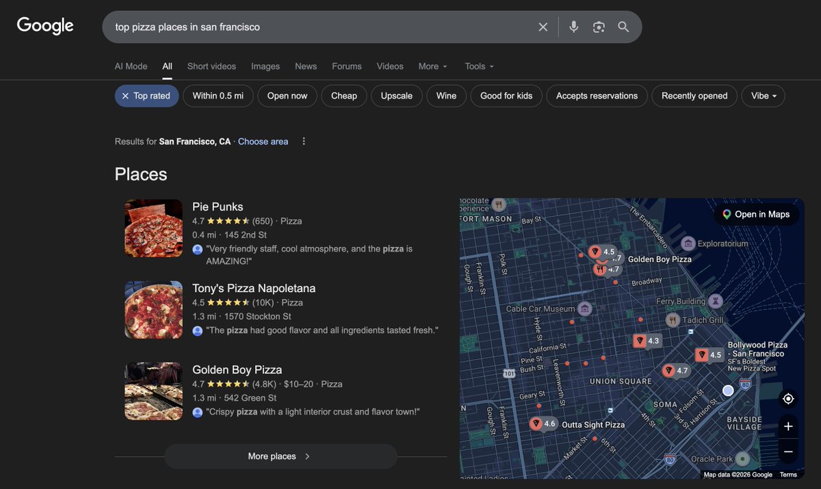This screenshot has width=821, height=489.
Task: Click the Exploratorium museum marker
Action: (688, 243)
